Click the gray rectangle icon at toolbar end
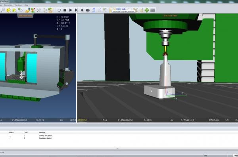The height and width of the screenshot is (157, 238). coord(153,10)
